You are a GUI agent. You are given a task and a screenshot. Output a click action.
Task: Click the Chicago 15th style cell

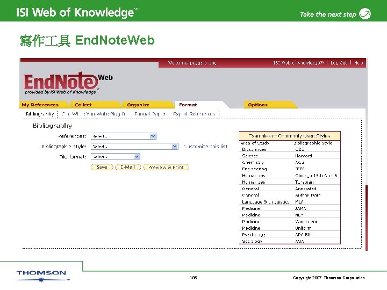pos(316,176)
